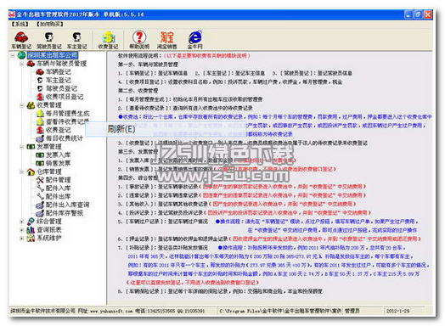Click the 车主登记 toolbar icon
The width and height of the screenshot is (445, 326).
[x=76, y=40]
